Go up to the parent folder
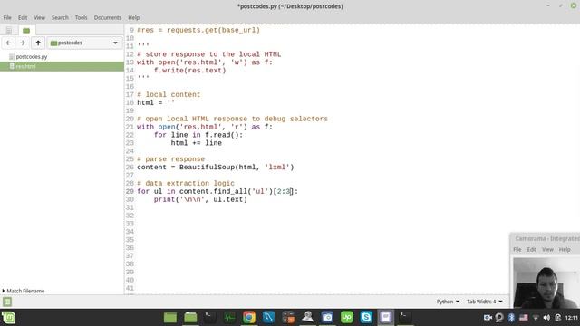580x326 pixels. 38,43
